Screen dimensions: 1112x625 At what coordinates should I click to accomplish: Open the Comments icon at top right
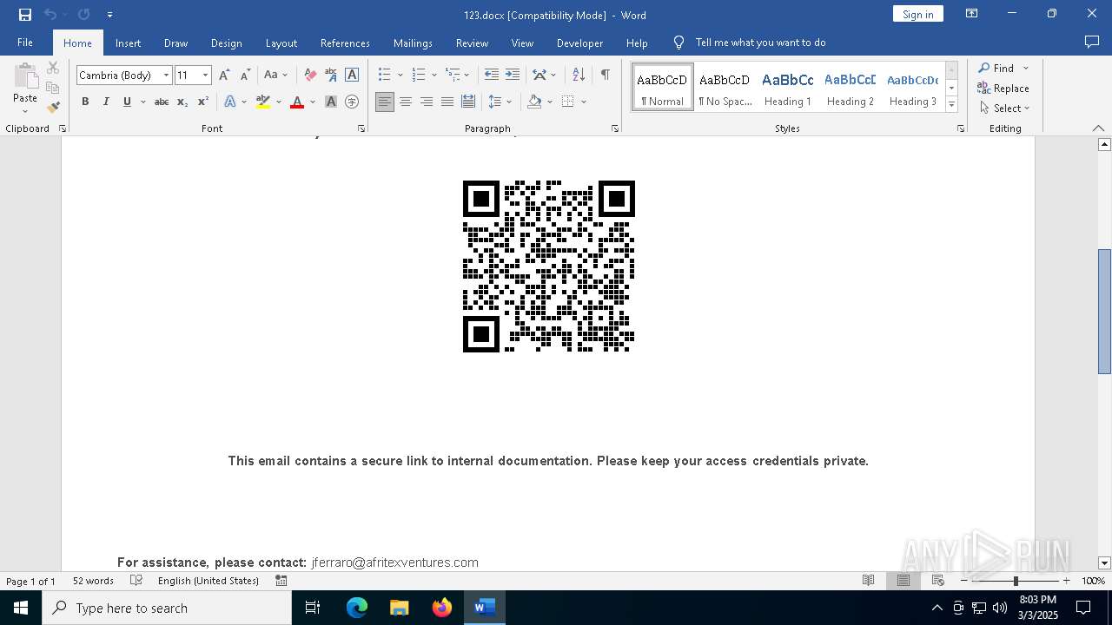[1092, 43]
